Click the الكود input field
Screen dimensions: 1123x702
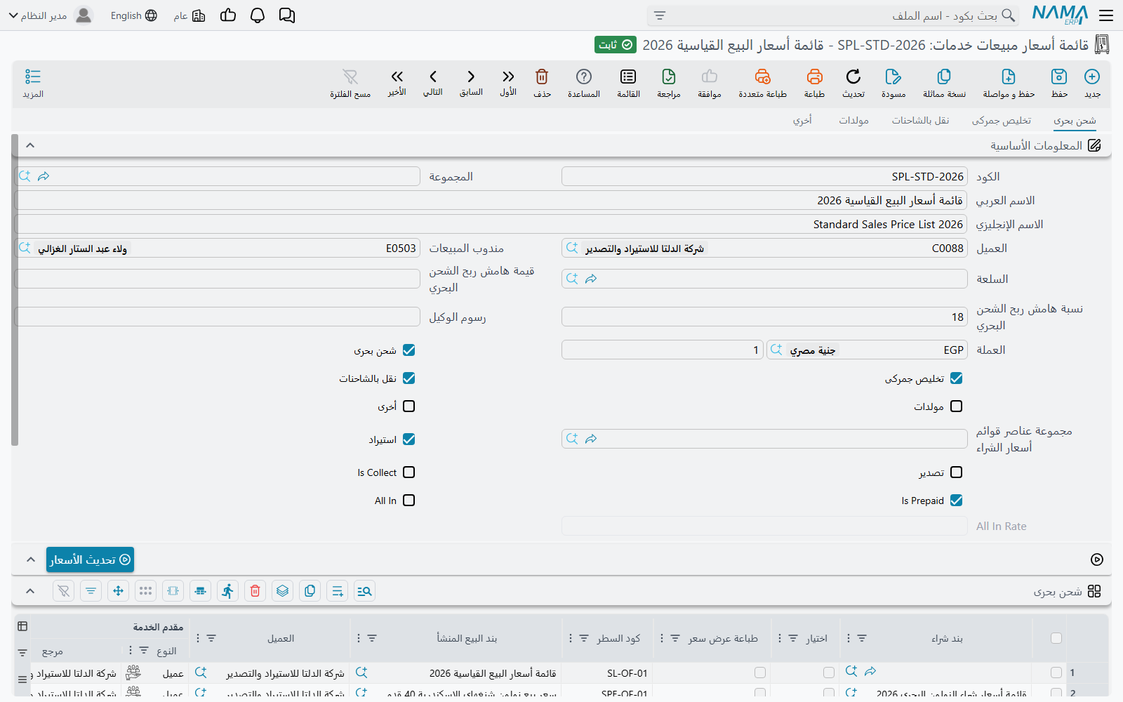(x=764, y=176)
